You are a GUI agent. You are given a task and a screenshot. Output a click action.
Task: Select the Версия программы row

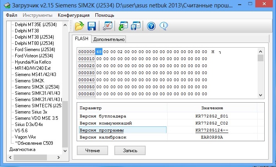click(x=171, y=130)
